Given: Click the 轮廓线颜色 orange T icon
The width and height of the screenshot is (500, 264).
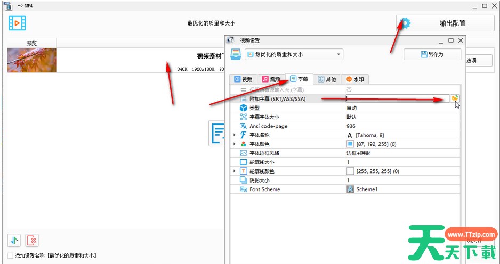Looking at the screenshot, I should tap(244, 171).
